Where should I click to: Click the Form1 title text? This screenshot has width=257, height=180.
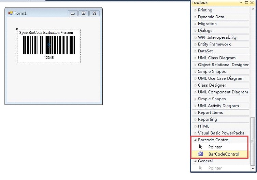[20, 13]
